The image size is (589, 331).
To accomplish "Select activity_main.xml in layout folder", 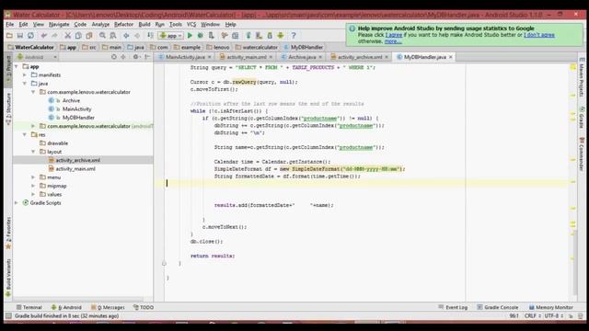I will point(75,169).
